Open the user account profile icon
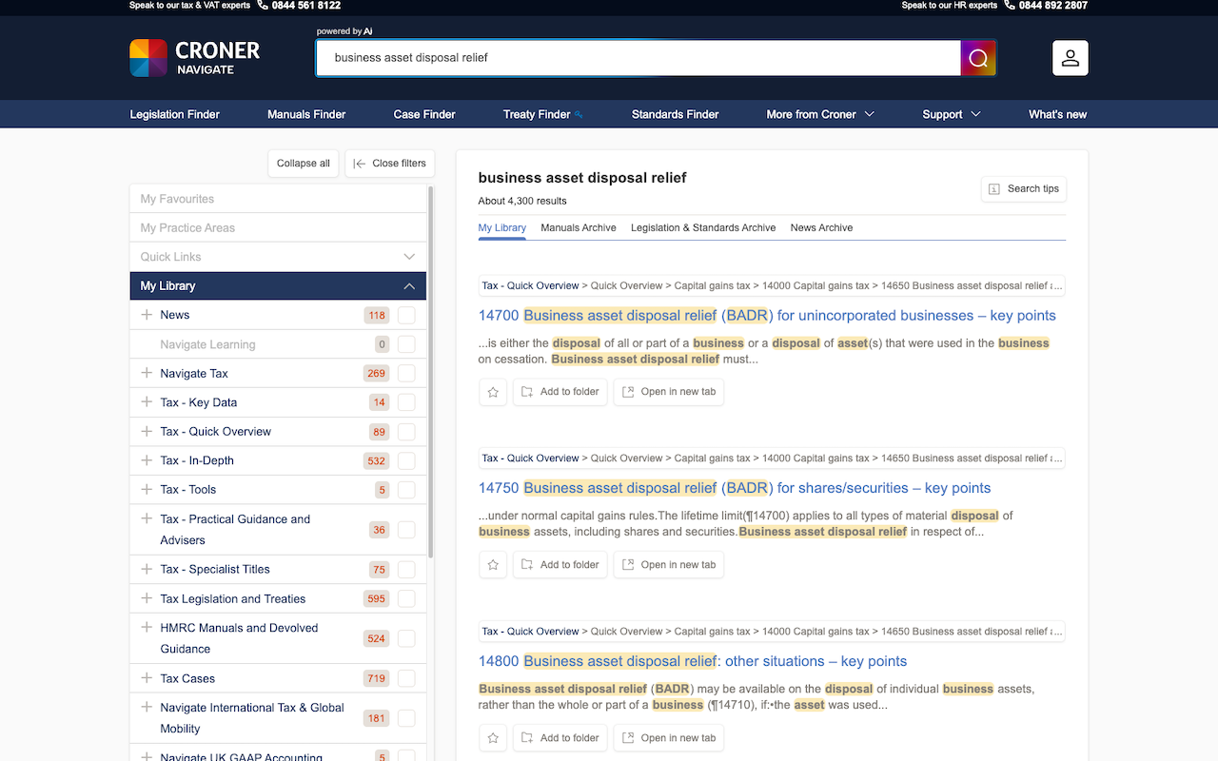1218x761 pixels. (1071, 58)
